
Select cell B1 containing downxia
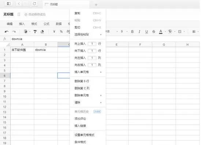click(46, 50)
